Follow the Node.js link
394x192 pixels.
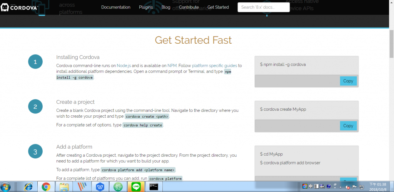point(124,66)
